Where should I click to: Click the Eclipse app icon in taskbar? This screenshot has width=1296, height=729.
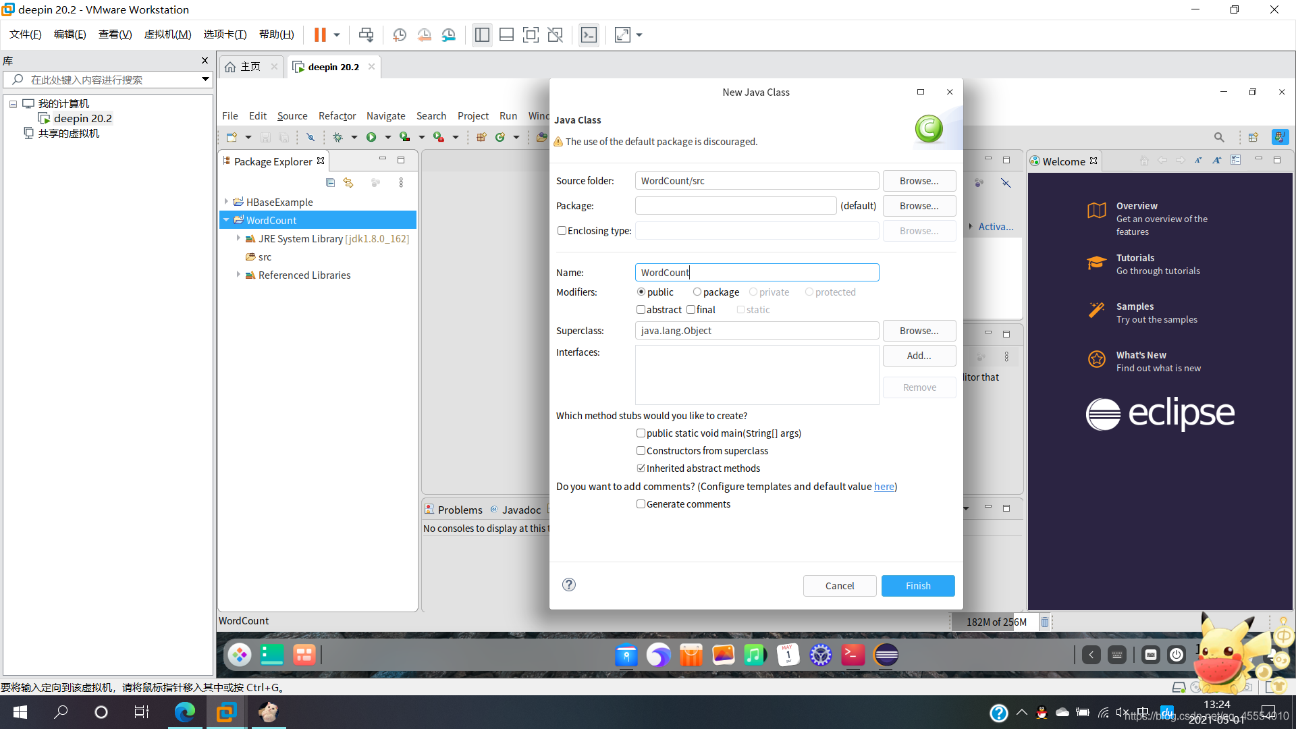886,655
